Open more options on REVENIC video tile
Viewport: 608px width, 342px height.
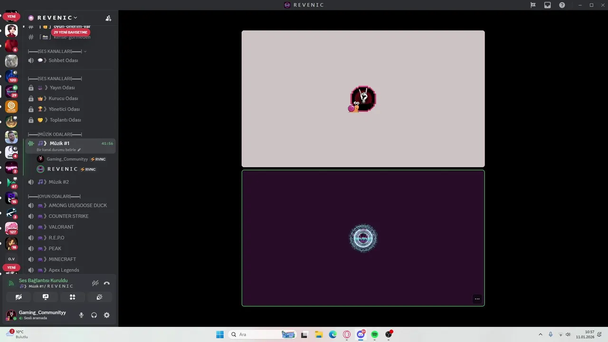[x=477, y=299]
